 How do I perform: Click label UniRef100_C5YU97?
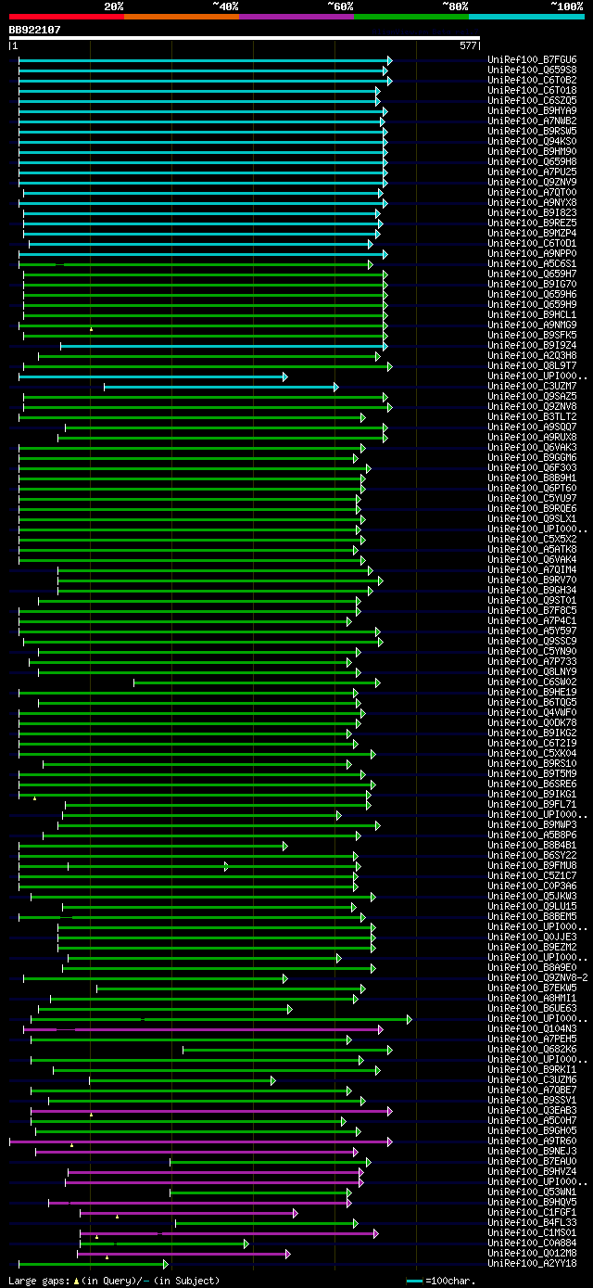click(x=532, y=499)
